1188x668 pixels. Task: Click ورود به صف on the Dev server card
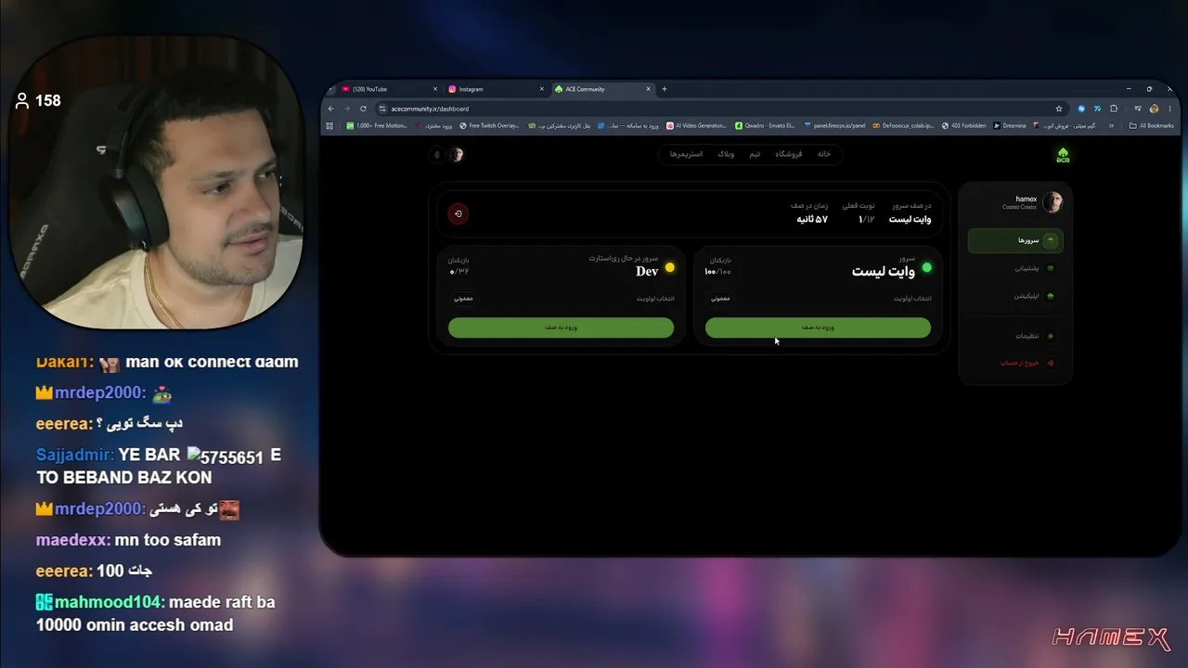[561, 328]
